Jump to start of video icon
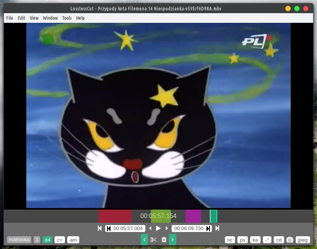This screenshot has width=317, height=249. [x=99, y=229]
